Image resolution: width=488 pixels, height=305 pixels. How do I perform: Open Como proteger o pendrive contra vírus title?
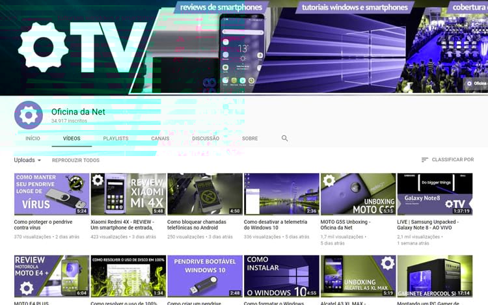pos(43,225)
